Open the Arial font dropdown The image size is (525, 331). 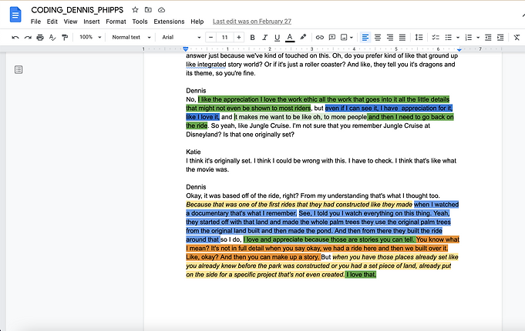[x=181, y=37]
